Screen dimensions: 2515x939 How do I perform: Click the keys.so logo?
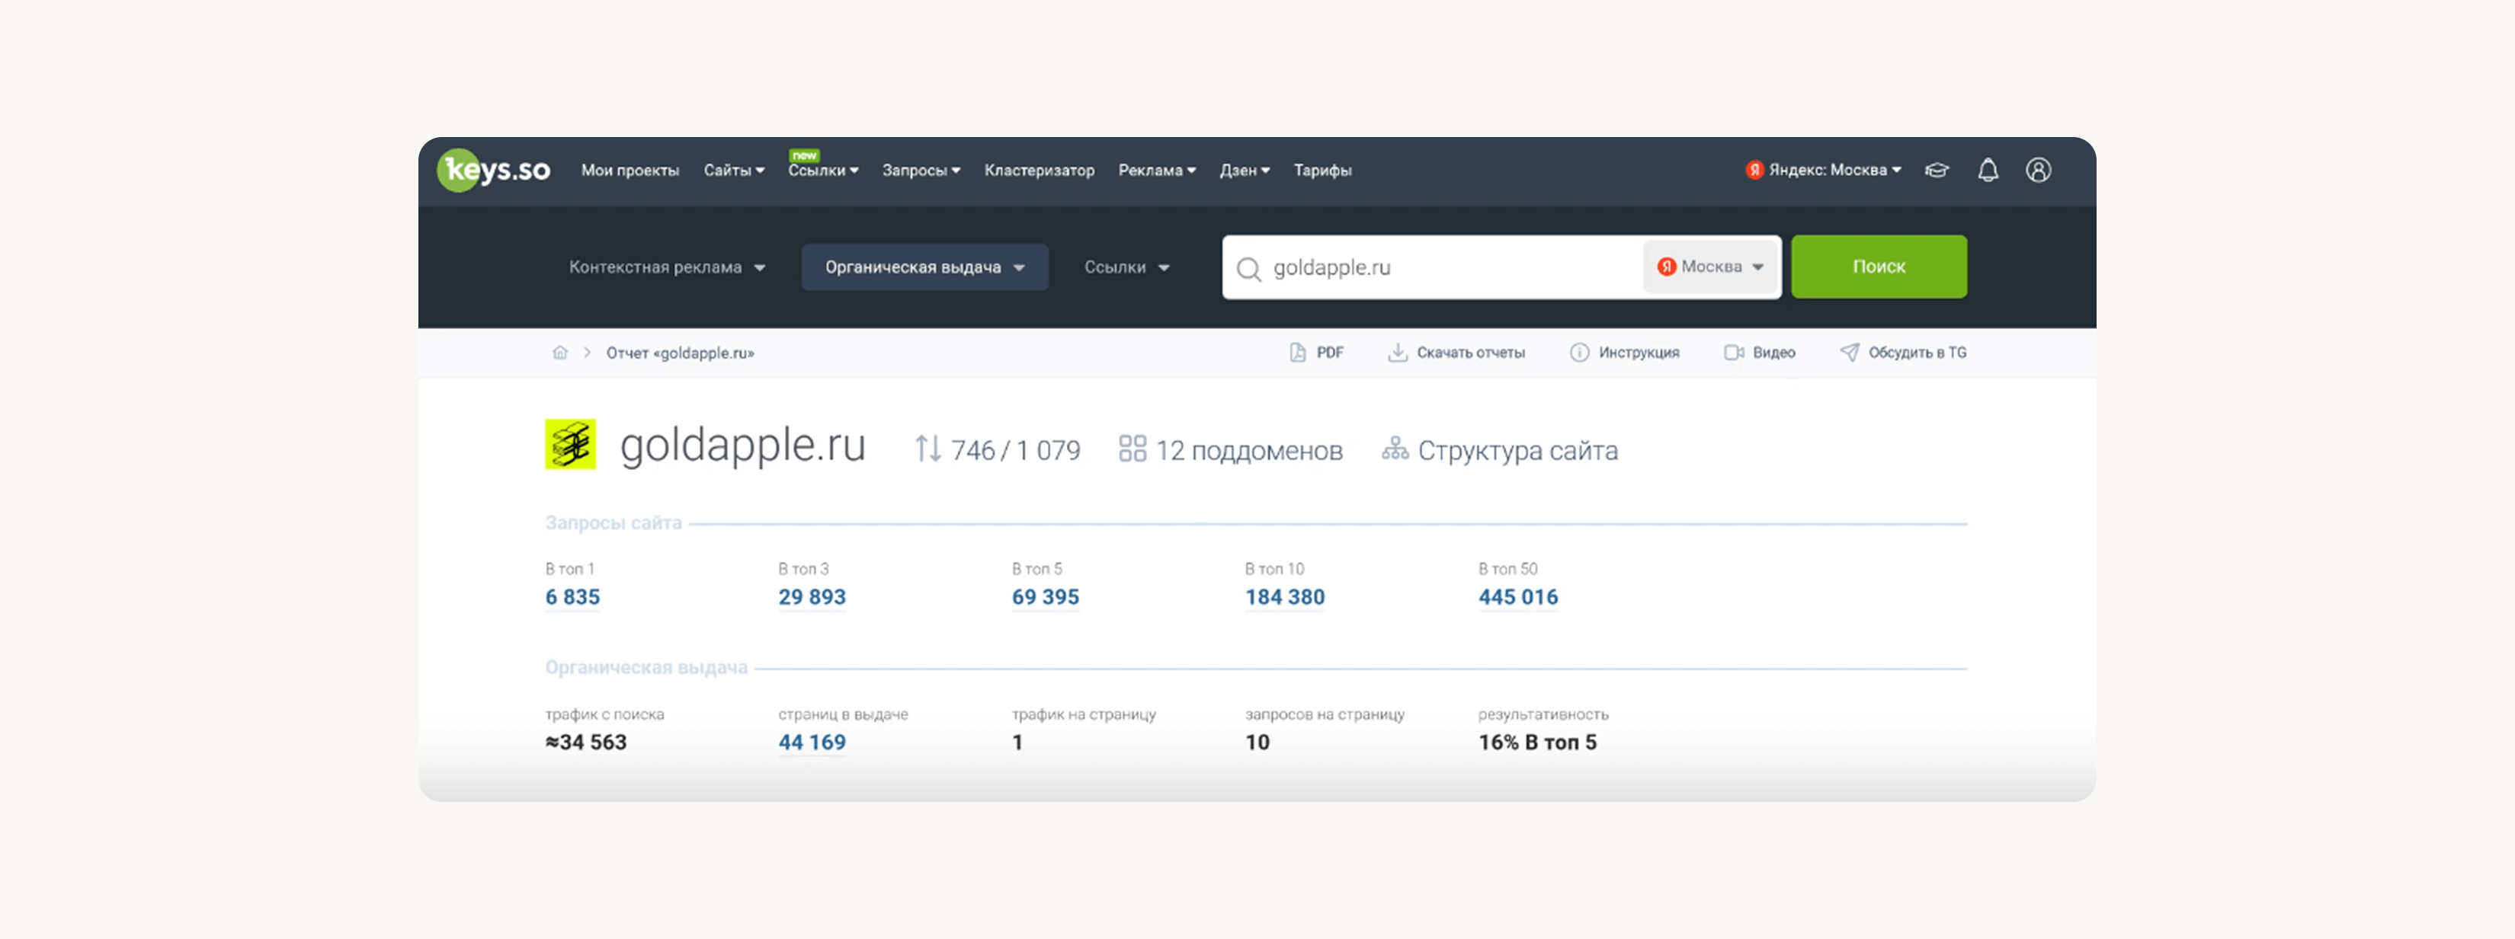tap(494, 170)
